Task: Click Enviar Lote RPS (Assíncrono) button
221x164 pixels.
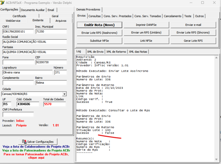Action: 99,33
